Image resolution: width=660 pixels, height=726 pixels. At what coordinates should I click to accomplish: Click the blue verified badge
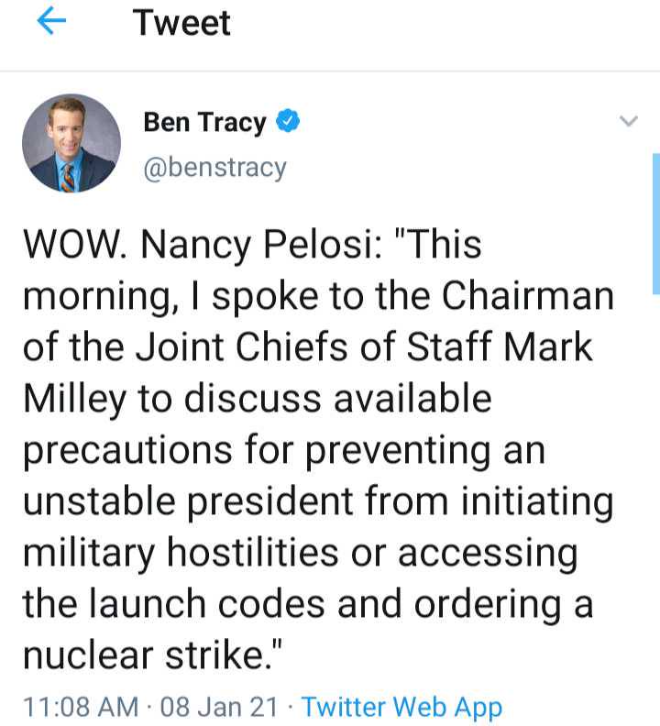tap(288, 122)
